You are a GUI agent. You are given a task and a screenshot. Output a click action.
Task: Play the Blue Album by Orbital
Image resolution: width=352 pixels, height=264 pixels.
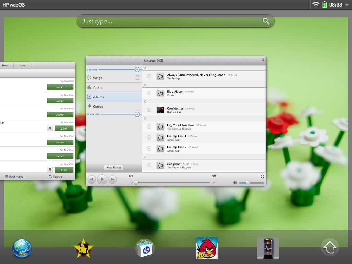click(x=149, y=93)
